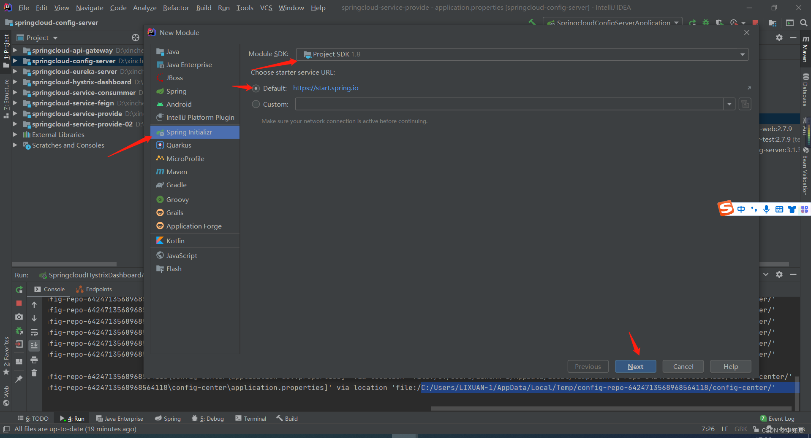Click the Sogou toolbox grid icon
Screen dimensions: 811x438
(x=804, y=209)
